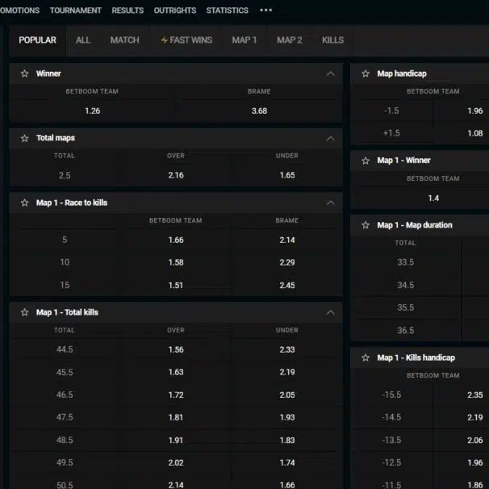Open the Outrights menu item
This screenshot has width=489, height=489.
175,10
